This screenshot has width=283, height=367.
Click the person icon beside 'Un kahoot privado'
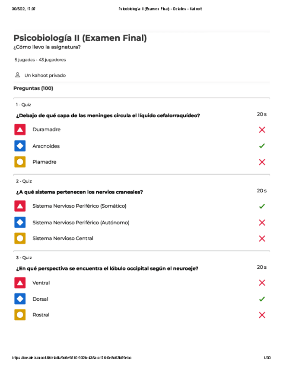pyautogui.click(x=18, y=75)
